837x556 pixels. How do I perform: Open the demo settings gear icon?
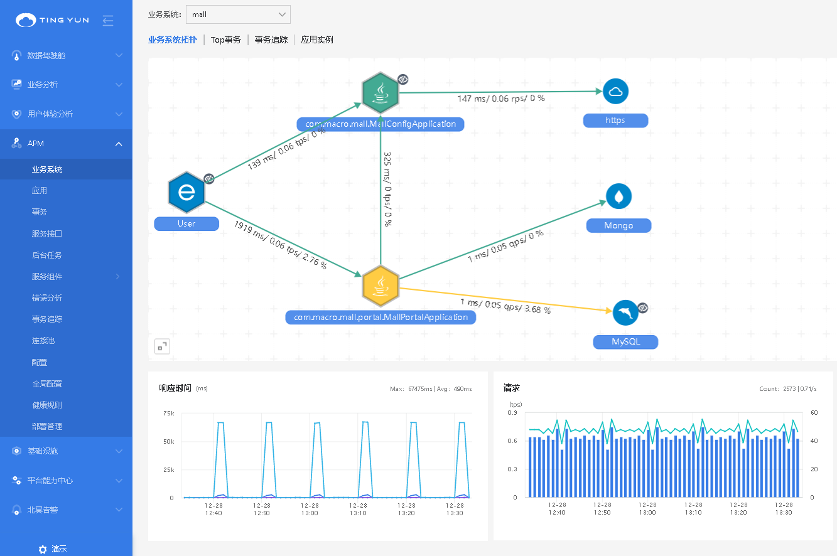pos(43,549)
